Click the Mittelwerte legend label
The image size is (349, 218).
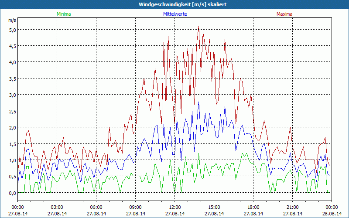pyautogui.click(x=175, y=14)
